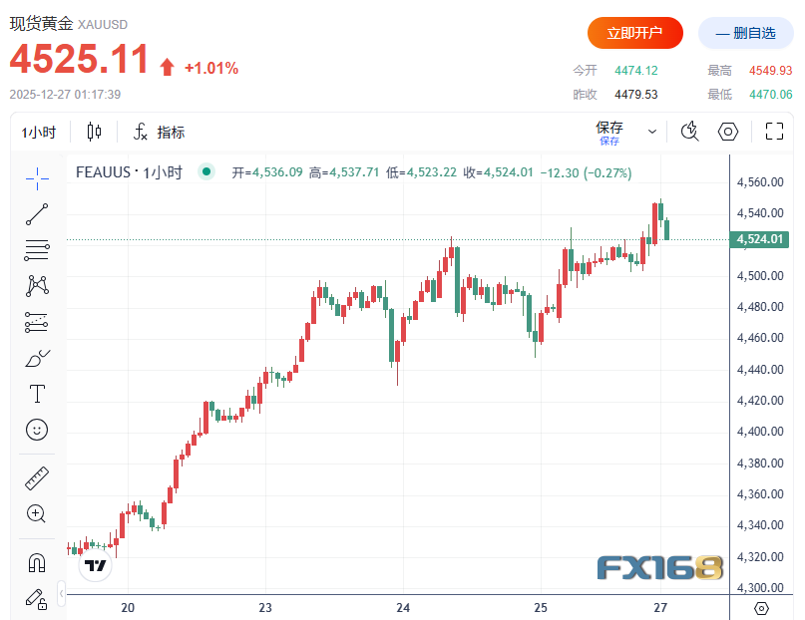The image size is (805, 620).
Task: Choose the brush drawing tool
Action: [37, 358]
